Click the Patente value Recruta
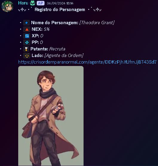 pyautogui.click(x=57, y=49)
